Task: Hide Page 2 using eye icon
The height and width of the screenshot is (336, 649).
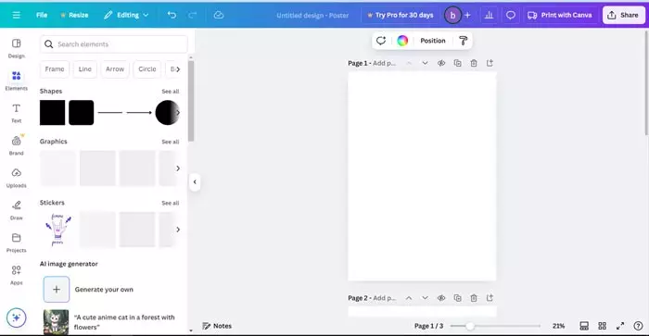Action: [x=441, y=298]
